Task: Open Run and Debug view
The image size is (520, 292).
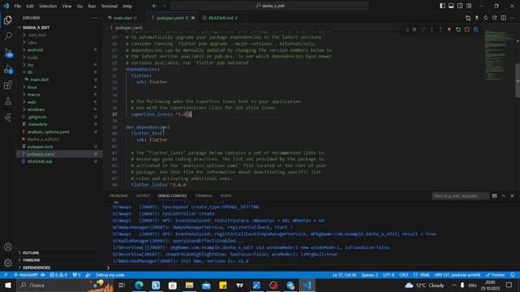Action: click(8, 69)
